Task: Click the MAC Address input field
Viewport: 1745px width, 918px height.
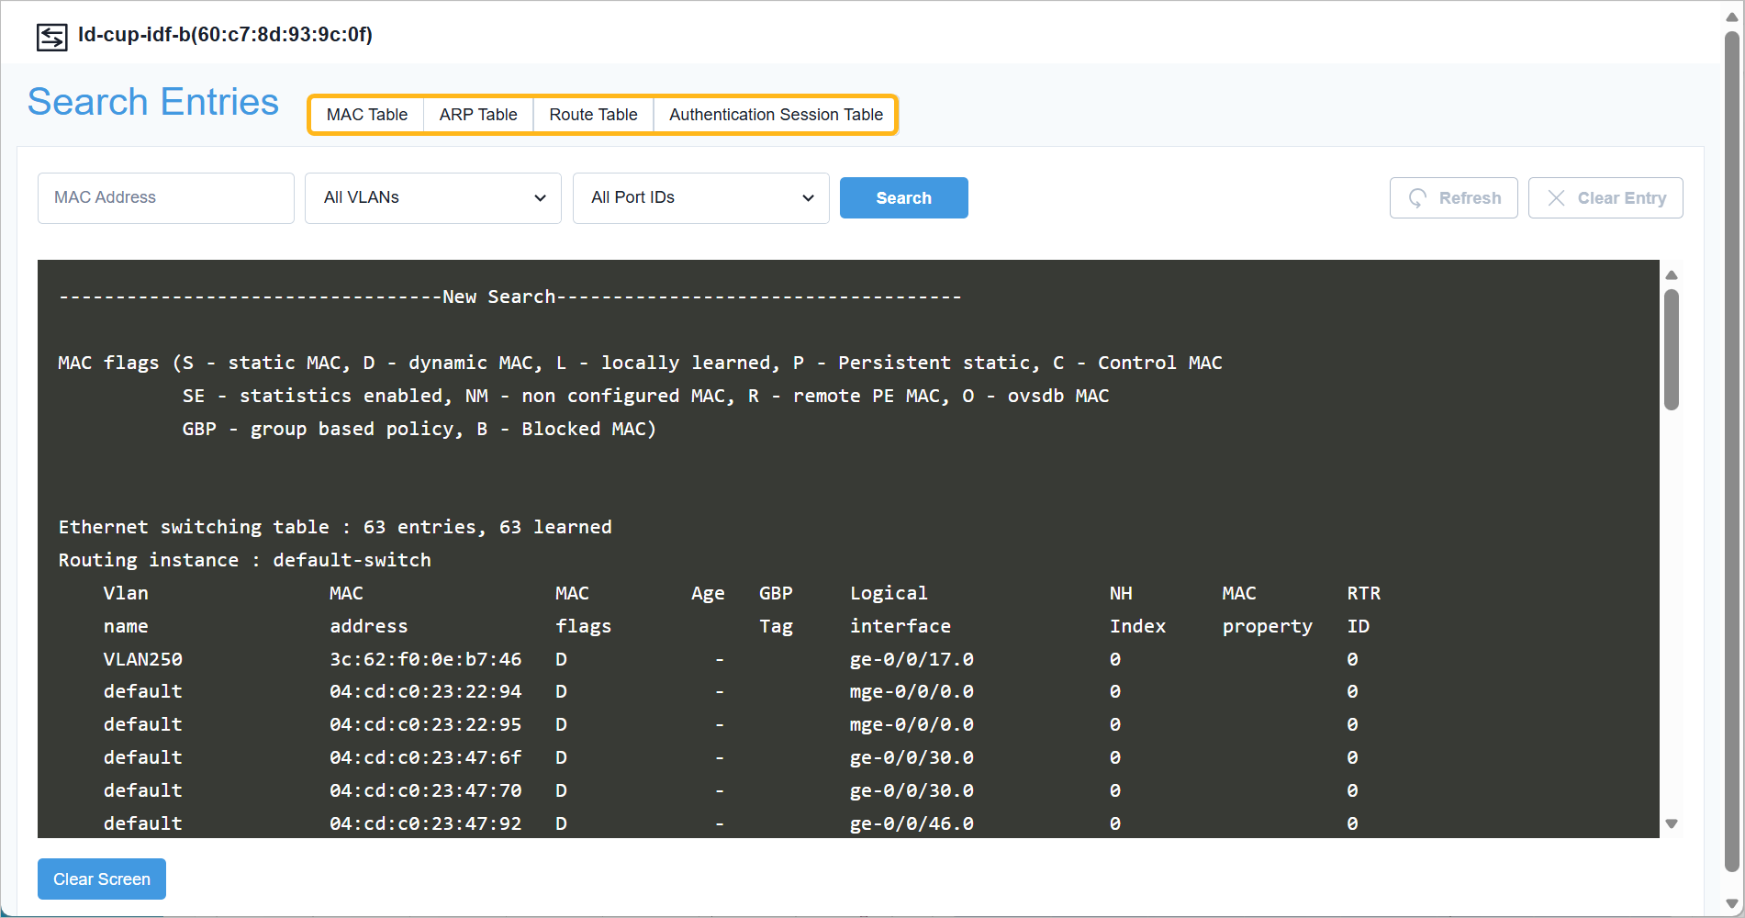Action: [x=165, y=197]
